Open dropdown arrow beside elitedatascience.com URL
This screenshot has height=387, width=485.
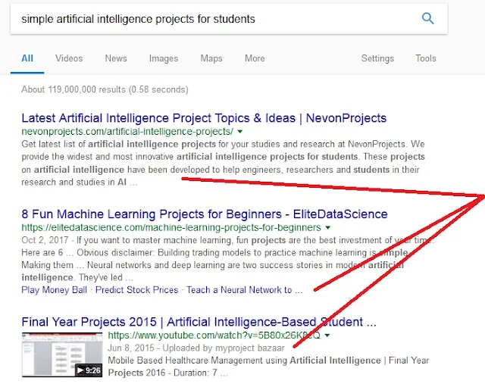coord(327,226)
